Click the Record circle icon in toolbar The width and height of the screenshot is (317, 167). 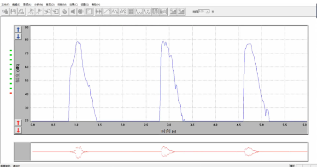click(65, 12)
